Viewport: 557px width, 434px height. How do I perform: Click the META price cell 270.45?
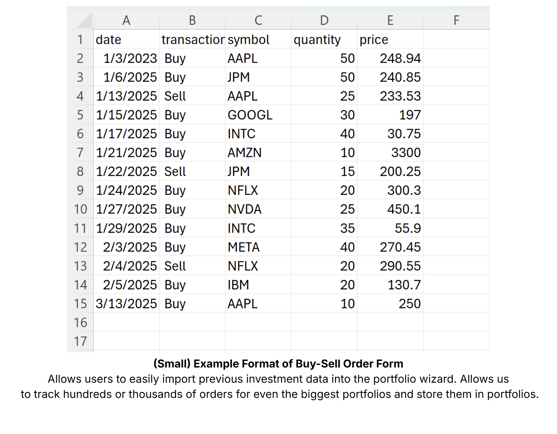pyautogui.click(x=390, y=247)
